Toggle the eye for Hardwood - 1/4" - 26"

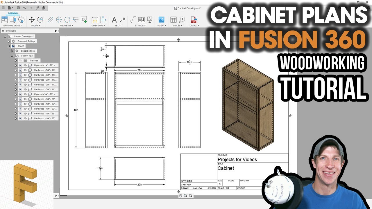click(25, 118)
